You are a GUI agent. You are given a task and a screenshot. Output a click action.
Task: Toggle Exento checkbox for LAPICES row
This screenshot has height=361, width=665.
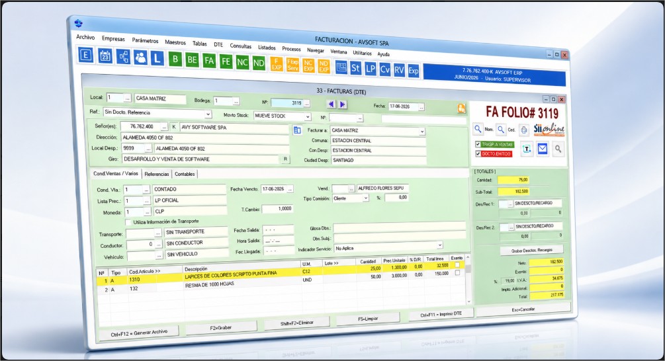pos(457,265)
